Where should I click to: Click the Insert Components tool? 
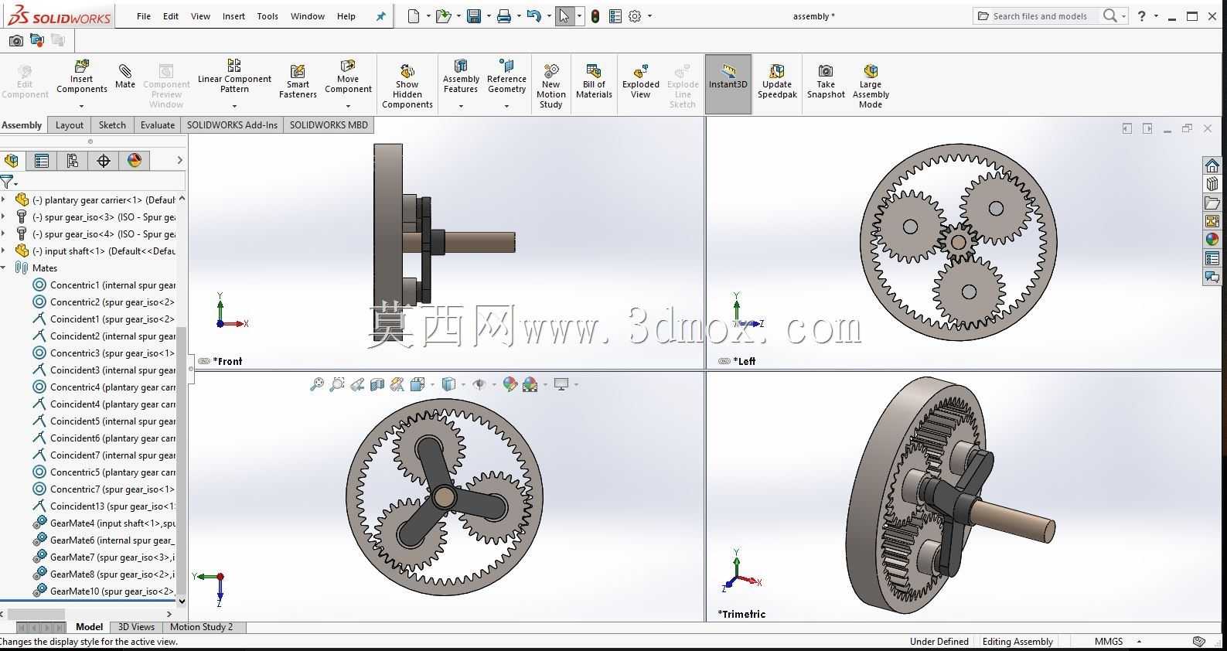[x=81, y=77]
